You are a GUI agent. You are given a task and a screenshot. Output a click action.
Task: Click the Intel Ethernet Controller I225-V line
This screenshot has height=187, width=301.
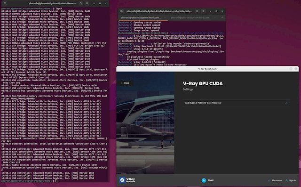[x=55, y=145]
